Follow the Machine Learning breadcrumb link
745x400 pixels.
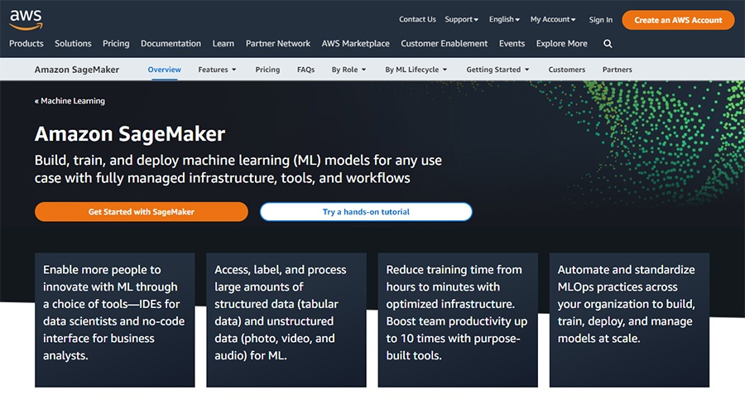click(x=70, y=101)
